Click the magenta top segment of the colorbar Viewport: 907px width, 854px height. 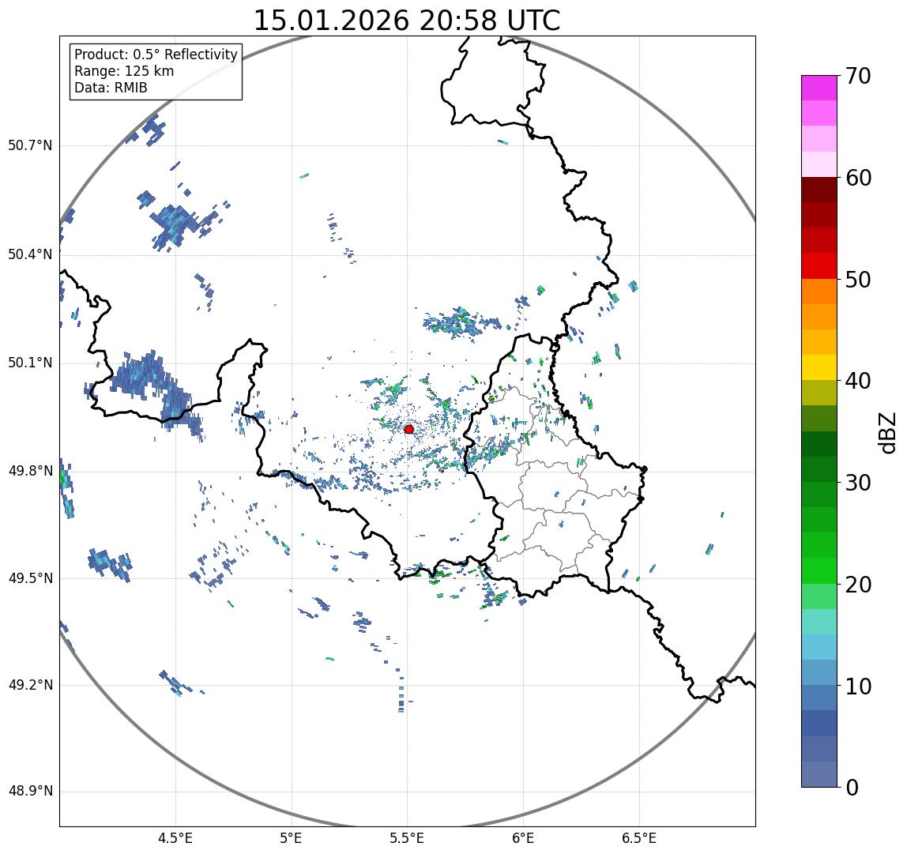pyautogui.click(x=819, y=88)
